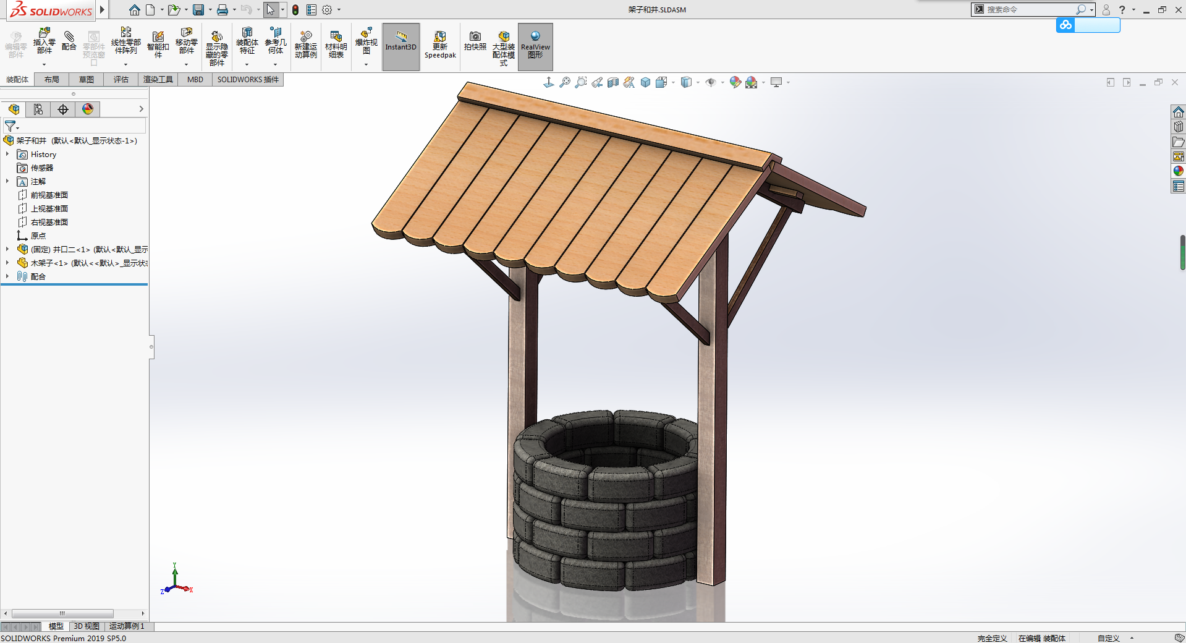Click Reference Geometry (参考几何体)
The image size is (1186, 643).
(276, 41)
